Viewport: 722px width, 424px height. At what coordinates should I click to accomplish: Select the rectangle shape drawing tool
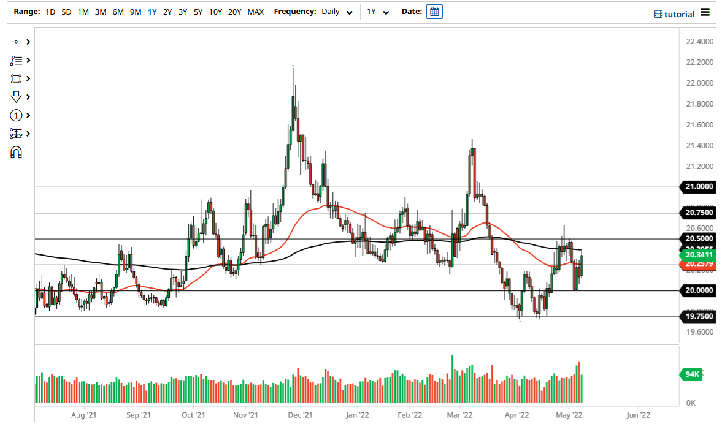coord(17,78)
